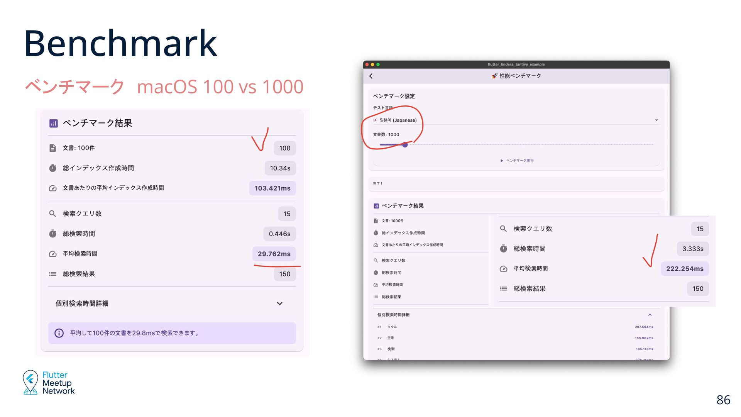The height and width of the screenshot is (417, 741).
Task: Select the 일본어 (Japanese) language field
Action: coord(398,120)
